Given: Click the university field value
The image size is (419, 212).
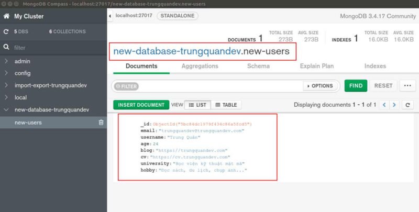Looking at the screenshot, I should click(208, 163).
